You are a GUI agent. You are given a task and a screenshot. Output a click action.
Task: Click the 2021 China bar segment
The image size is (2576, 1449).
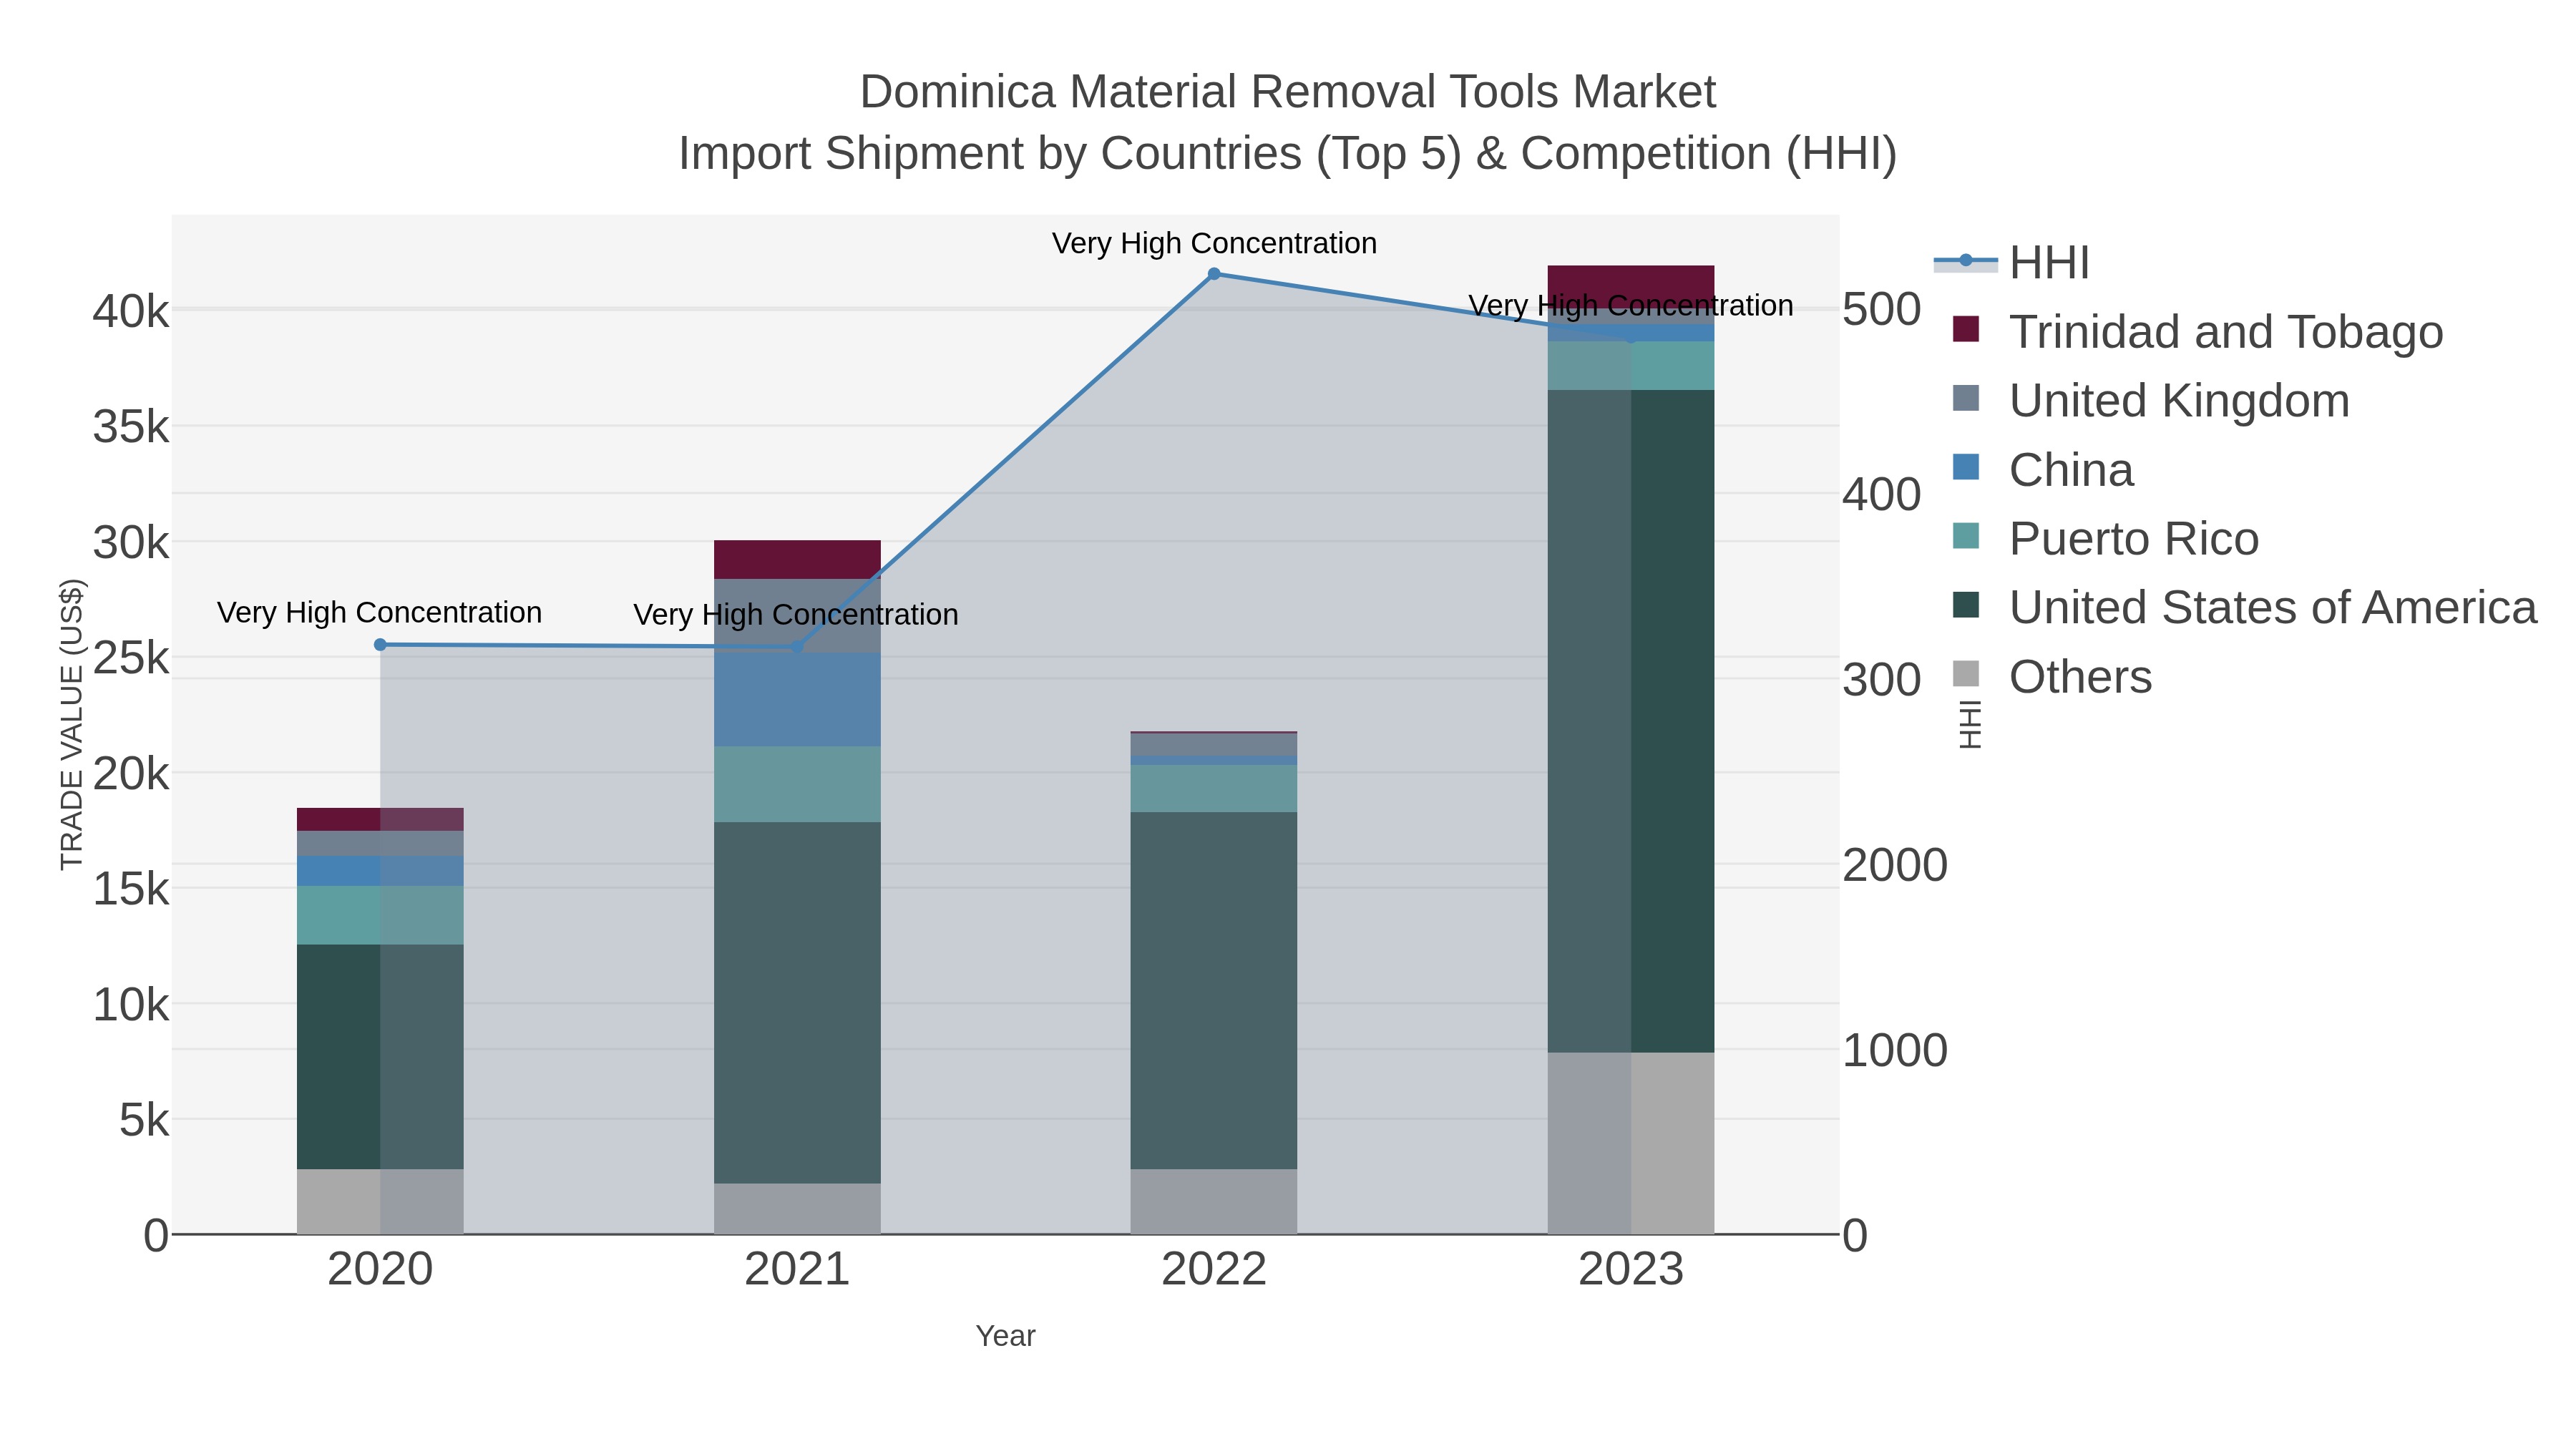(797, 700)
